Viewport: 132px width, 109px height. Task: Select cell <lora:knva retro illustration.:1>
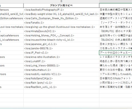[x=61, y=57]
